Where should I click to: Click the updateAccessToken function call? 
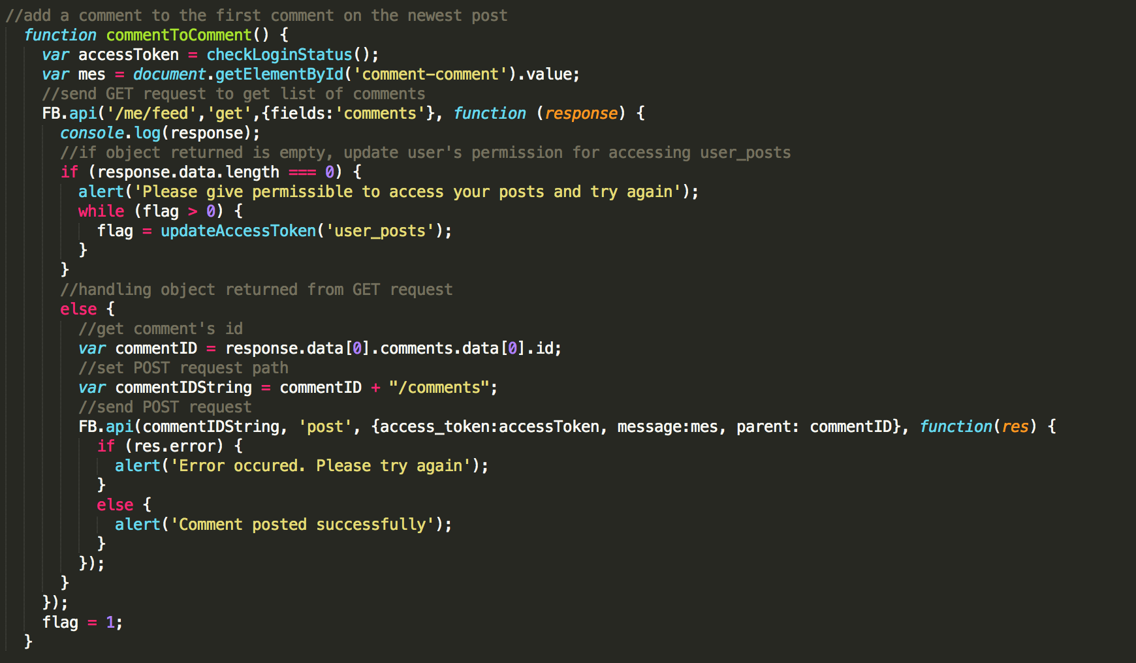[238, 231]
